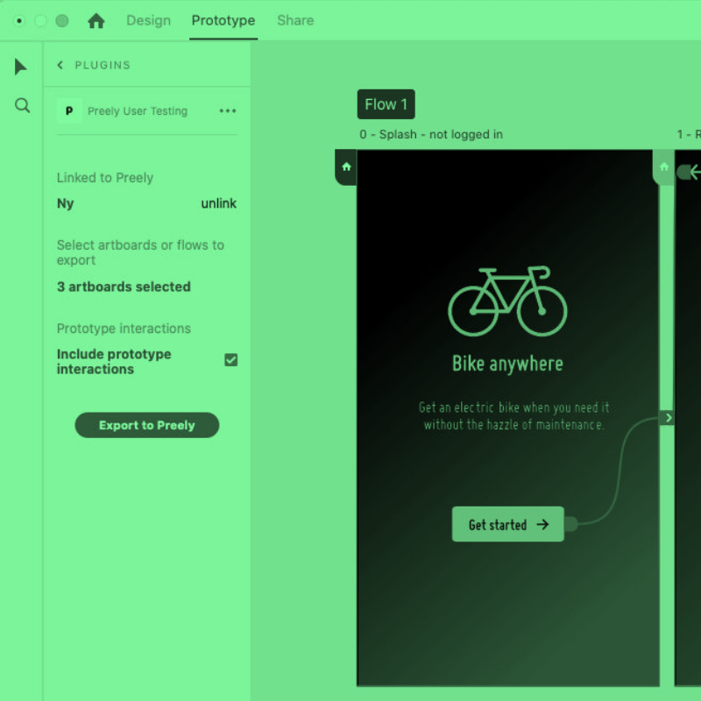Image resolution: width=701 pixels, height=701 pixels.
Task: Click the Get started button on artboard
Action: 508,524
